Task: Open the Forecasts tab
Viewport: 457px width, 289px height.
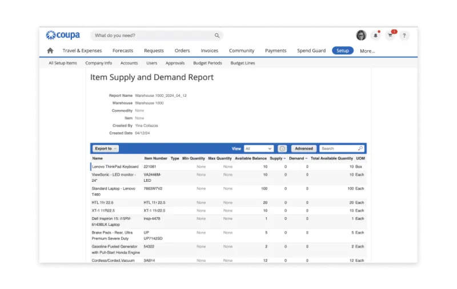Action: point(123,51)
